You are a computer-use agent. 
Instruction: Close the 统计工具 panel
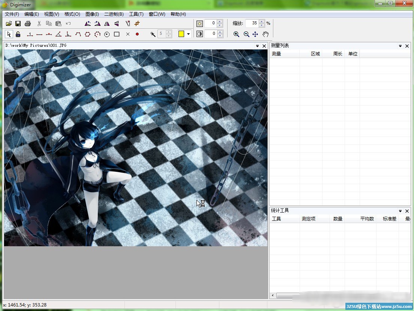(407, 211)
